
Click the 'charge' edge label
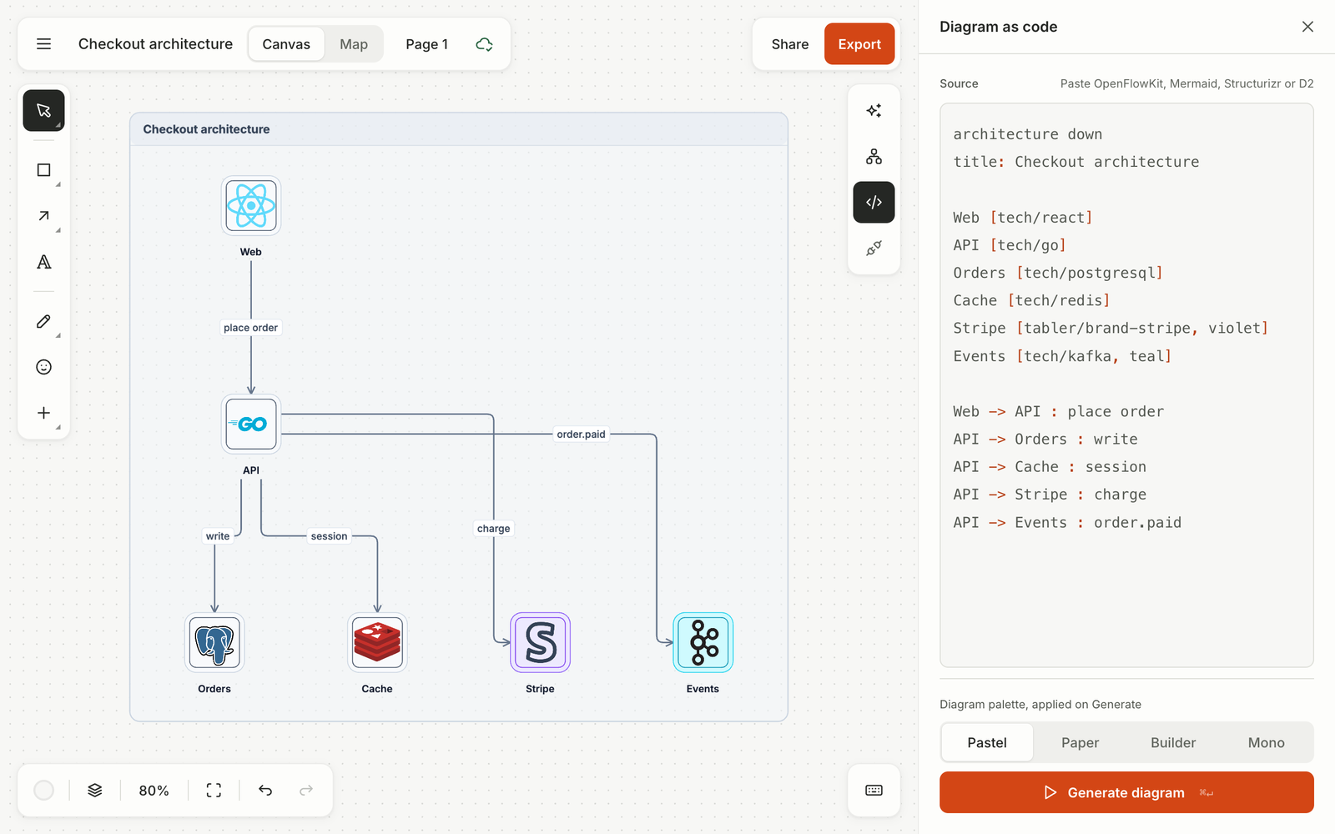(494, 529)
